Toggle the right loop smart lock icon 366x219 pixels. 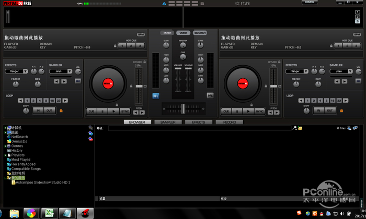click(x=342, y=111)
